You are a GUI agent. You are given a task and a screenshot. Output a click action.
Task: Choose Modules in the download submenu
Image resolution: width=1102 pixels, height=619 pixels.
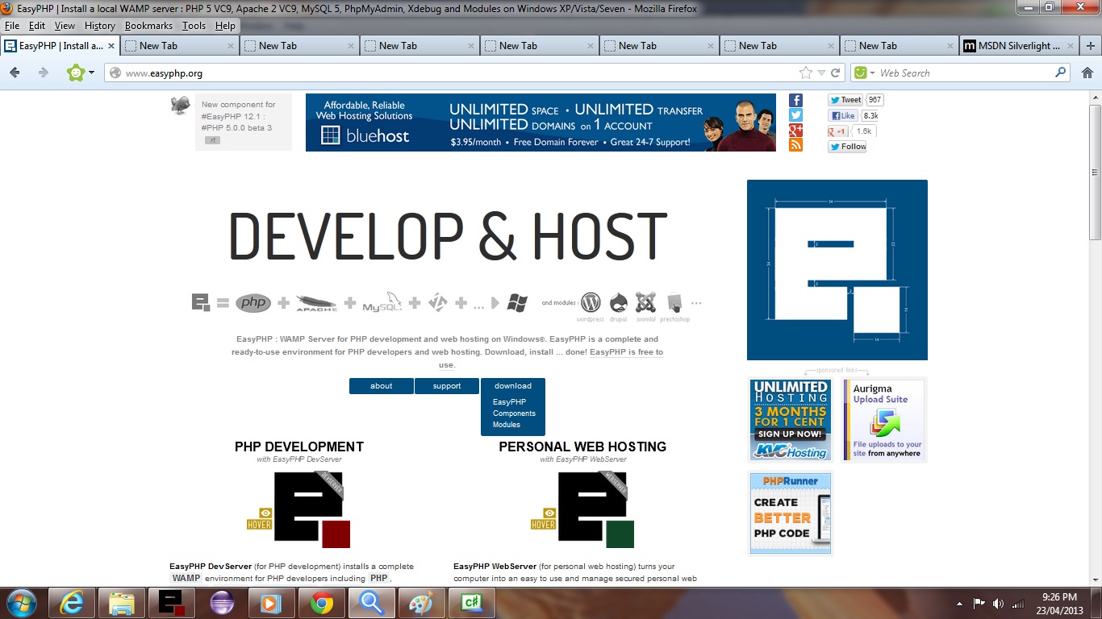[507, 425]
